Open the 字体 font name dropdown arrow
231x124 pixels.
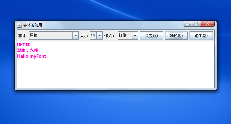tap(76, 36)
